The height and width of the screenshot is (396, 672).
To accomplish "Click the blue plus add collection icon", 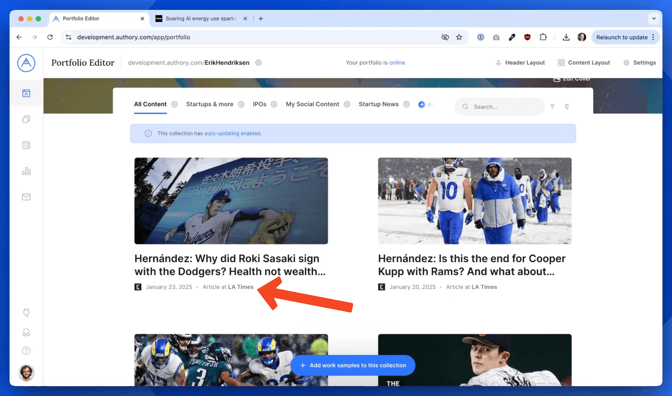I will coord(421,104).
